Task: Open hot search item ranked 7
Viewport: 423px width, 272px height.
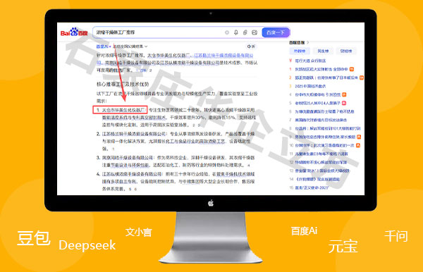Action: click(x=321, y=120)
